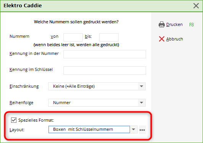Select the Nummer sort order combo box
This screenshot has width=203, height=143.
click(97, 103)
